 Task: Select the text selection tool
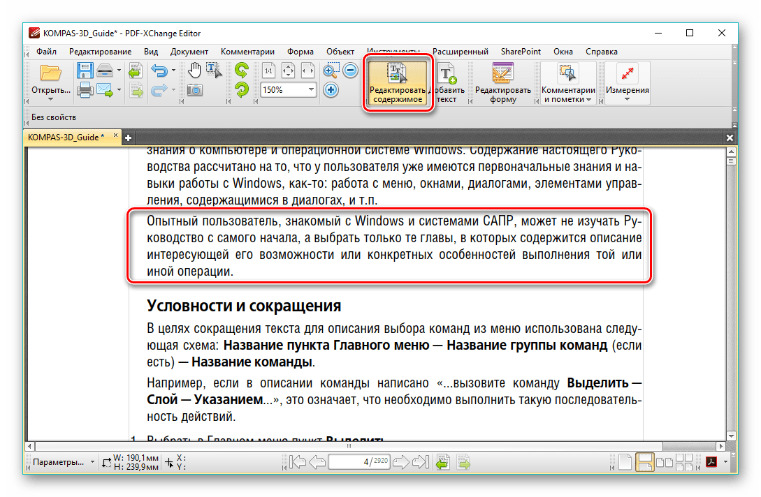click(214, 70)
